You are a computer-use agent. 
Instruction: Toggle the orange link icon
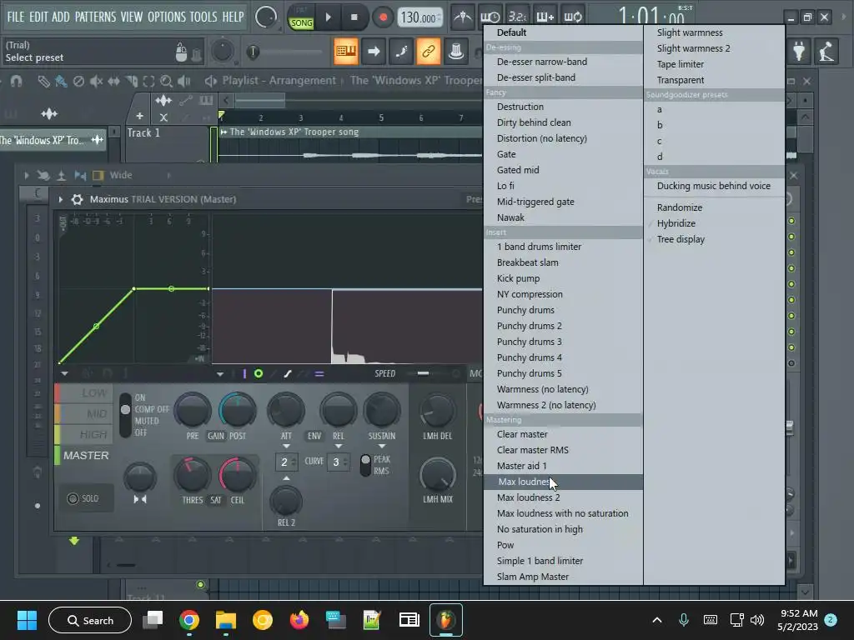429,51
